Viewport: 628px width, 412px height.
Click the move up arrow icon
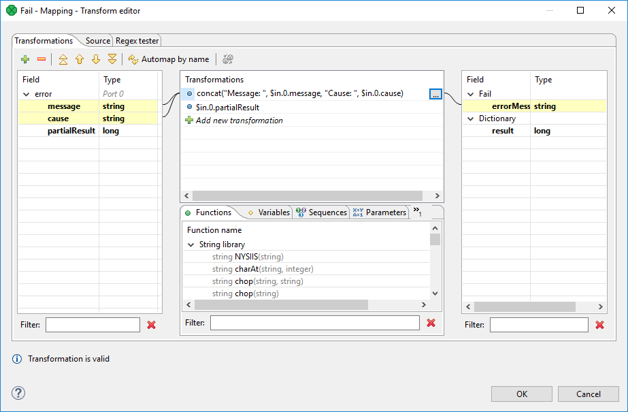tap(80, 59)
